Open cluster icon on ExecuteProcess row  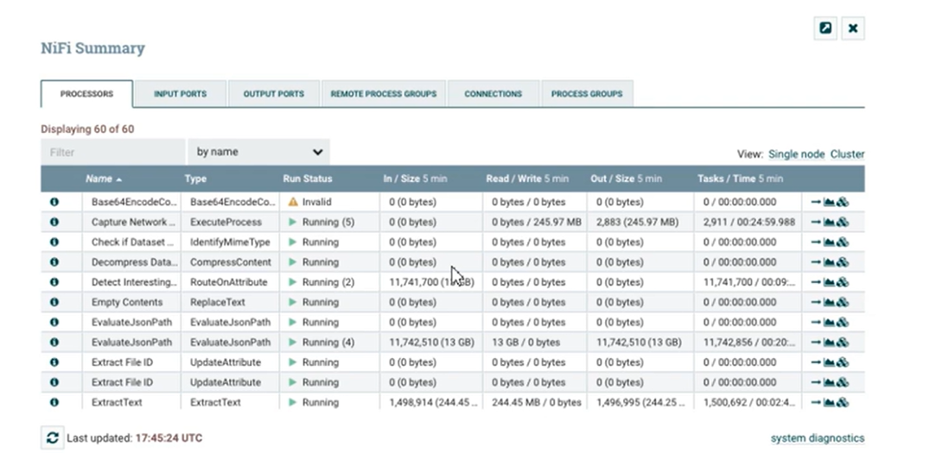click(843, 223)
